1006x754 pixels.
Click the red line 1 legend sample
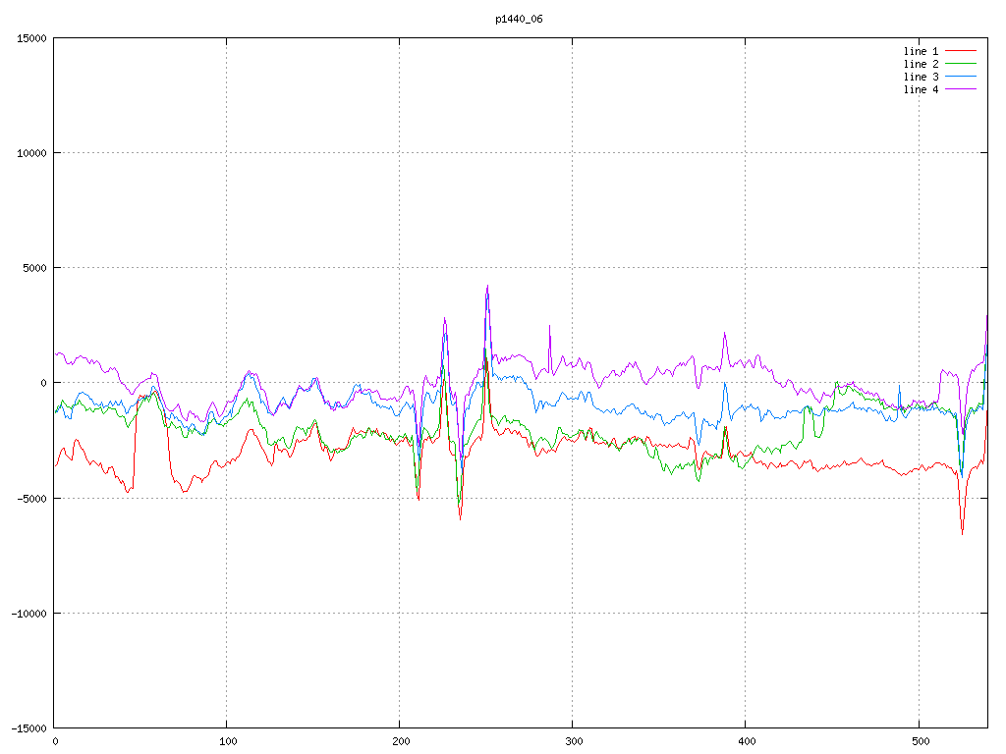(x=961, y=51)
